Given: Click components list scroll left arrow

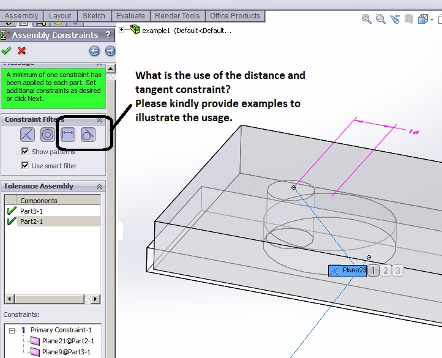Looking at the screenshot, I should (10, 299).
